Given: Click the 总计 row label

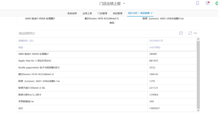Looking at the screenshot, I should tap(20, 108).
